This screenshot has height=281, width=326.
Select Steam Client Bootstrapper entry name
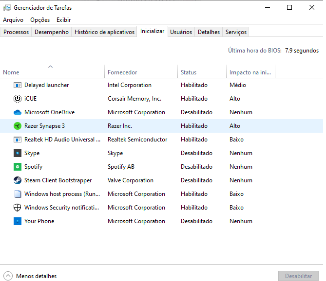point(58,180)
